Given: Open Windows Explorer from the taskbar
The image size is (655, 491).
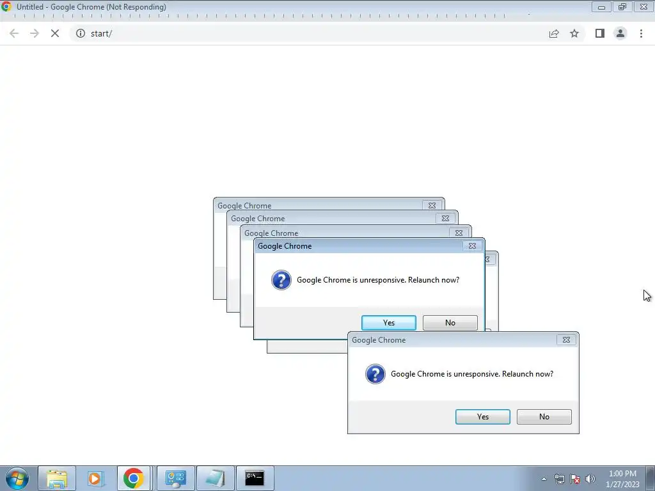Looking at the screenshot, I should coord(57,478).
